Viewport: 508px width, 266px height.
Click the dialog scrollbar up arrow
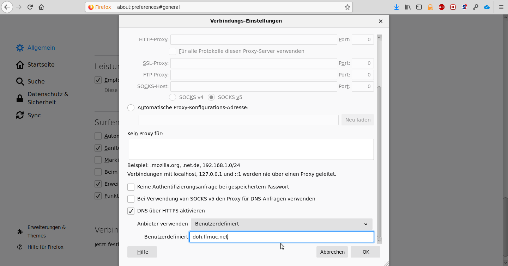379,37
